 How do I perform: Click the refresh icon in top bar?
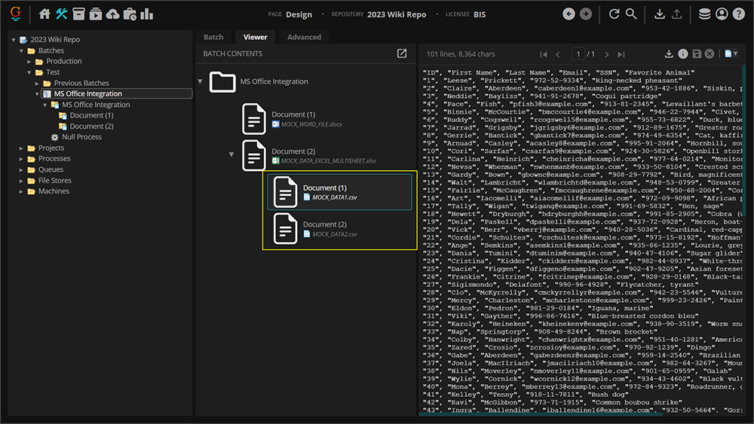[x=614, y=14]
